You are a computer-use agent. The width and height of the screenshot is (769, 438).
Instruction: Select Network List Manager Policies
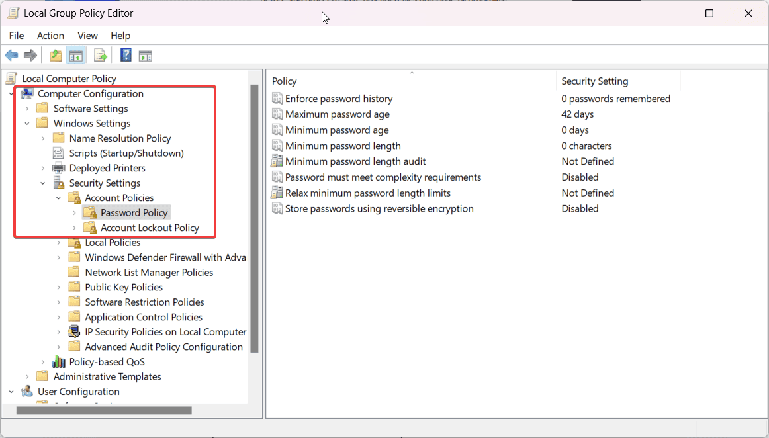coord(149,273)
